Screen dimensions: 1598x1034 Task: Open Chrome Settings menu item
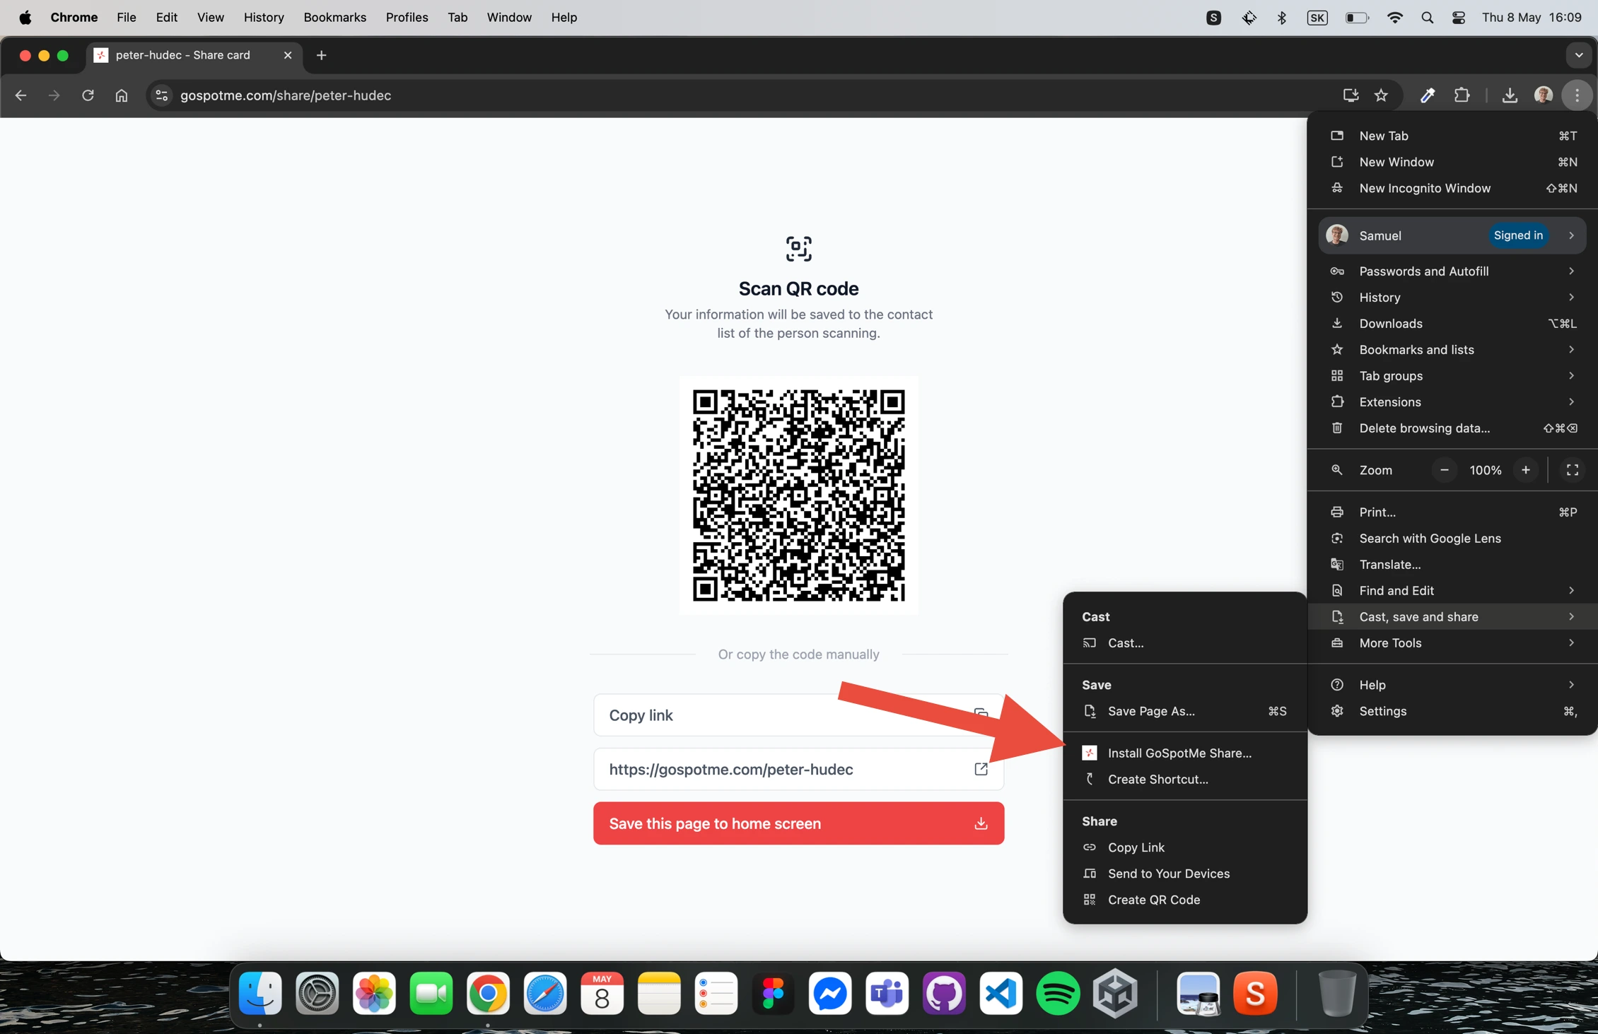(x=1452, y=711)
